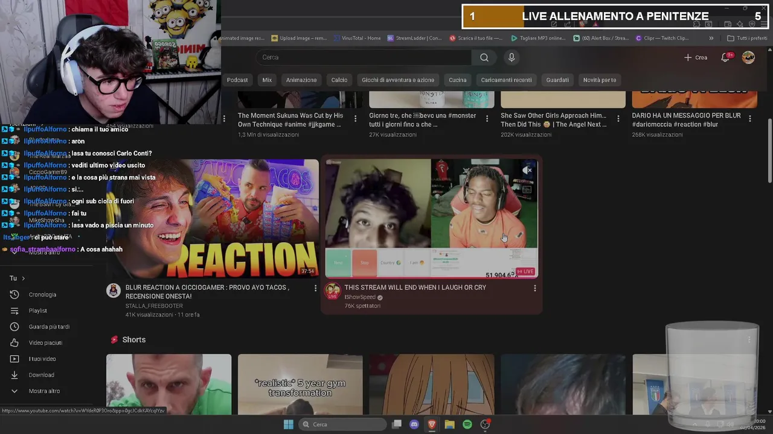Open Playlist in the sidebar

click(37, 311)
